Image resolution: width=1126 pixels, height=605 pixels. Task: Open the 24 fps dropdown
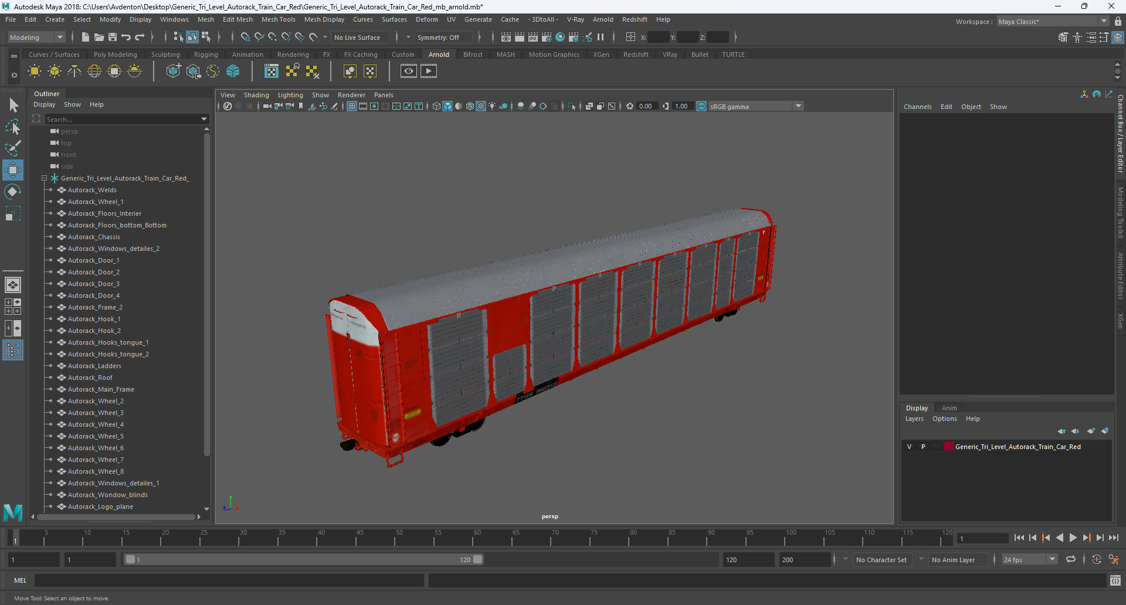1029,560
